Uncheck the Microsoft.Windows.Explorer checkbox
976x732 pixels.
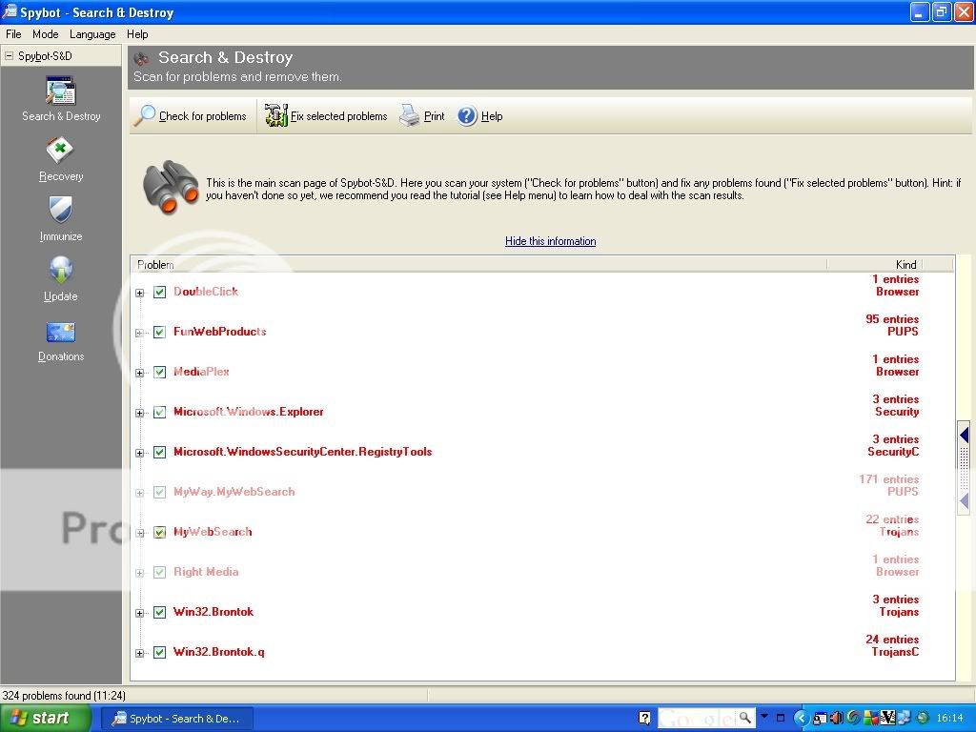pos(159,412)
